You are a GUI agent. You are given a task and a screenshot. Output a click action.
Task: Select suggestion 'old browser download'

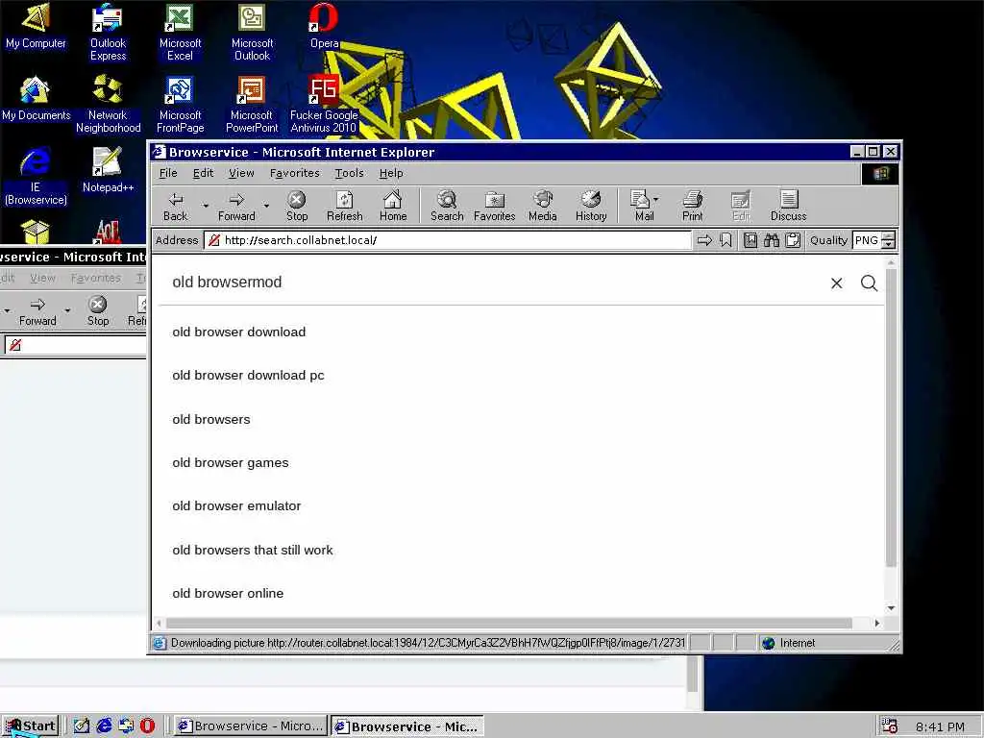click(x=239, y=332)
